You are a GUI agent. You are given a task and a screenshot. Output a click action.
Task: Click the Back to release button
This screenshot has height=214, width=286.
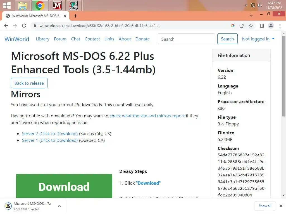point(29,83)
